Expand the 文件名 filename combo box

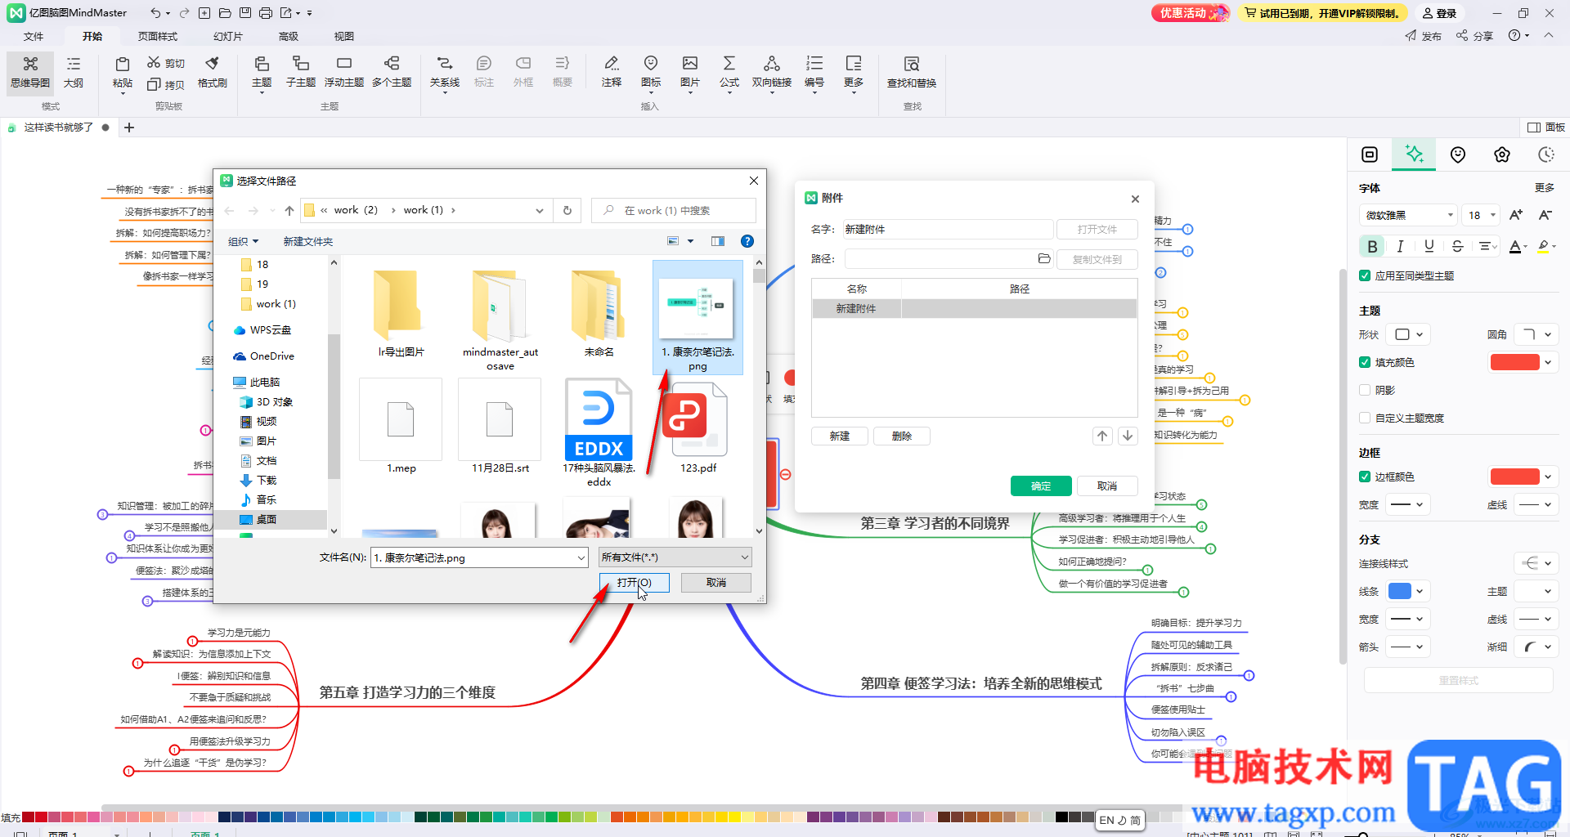click(581, 557)
